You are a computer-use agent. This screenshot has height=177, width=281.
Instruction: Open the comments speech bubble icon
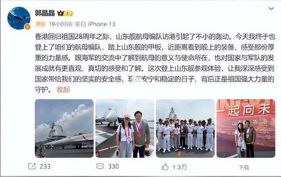[100, 166]
